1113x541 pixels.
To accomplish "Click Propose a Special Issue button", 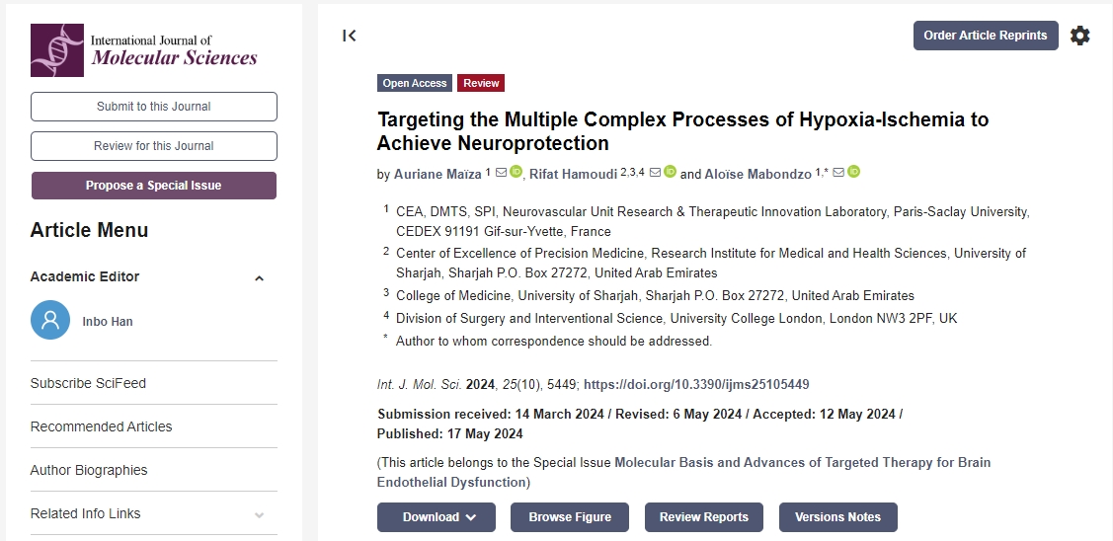I will [x=153, y=186].
